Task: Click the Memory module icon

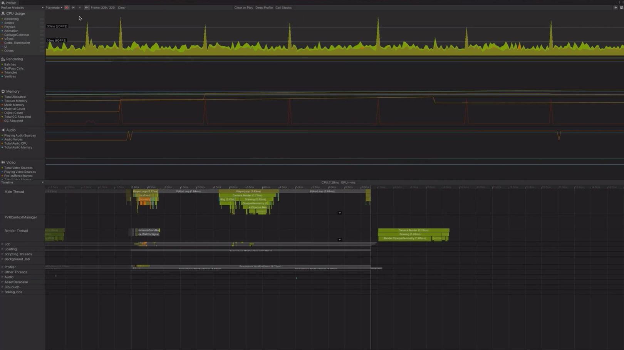Action: (x=3, y=91)
